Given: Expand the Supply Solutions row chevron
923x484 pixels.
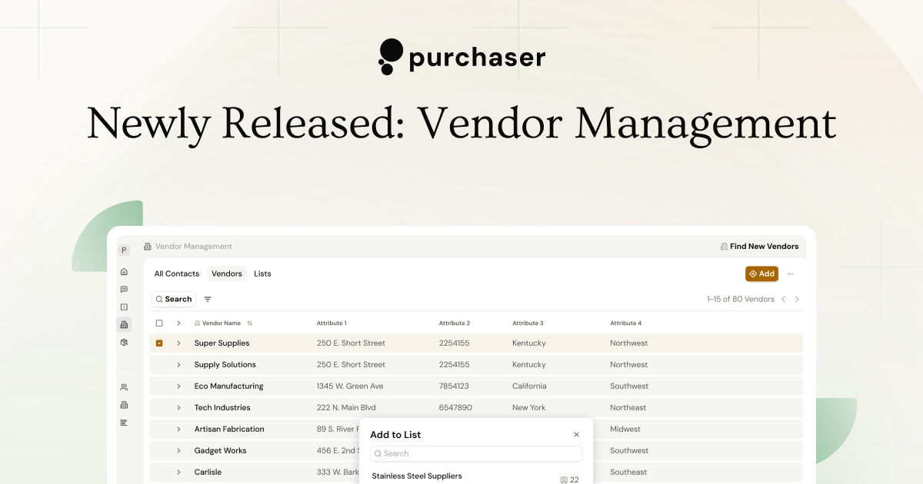Looking at the screenshot, I should click(178, 364).
